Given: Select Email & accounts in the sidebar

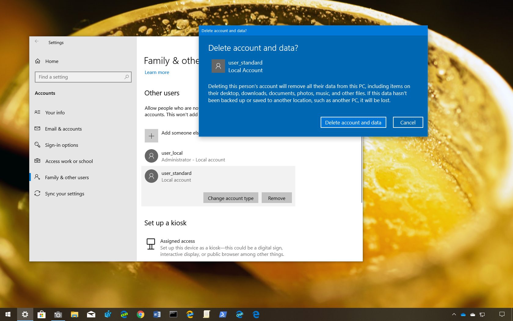Looking at the screenshot, I should [x=63, y=129].
